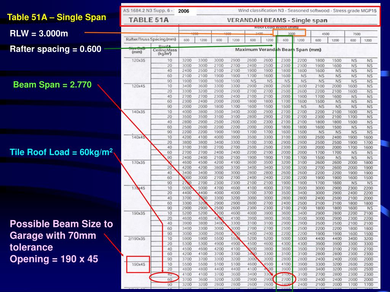Click 4700 in the 170x45 mass-10 row
This screenshot has width=390, height=292.
tap(219, 188)
